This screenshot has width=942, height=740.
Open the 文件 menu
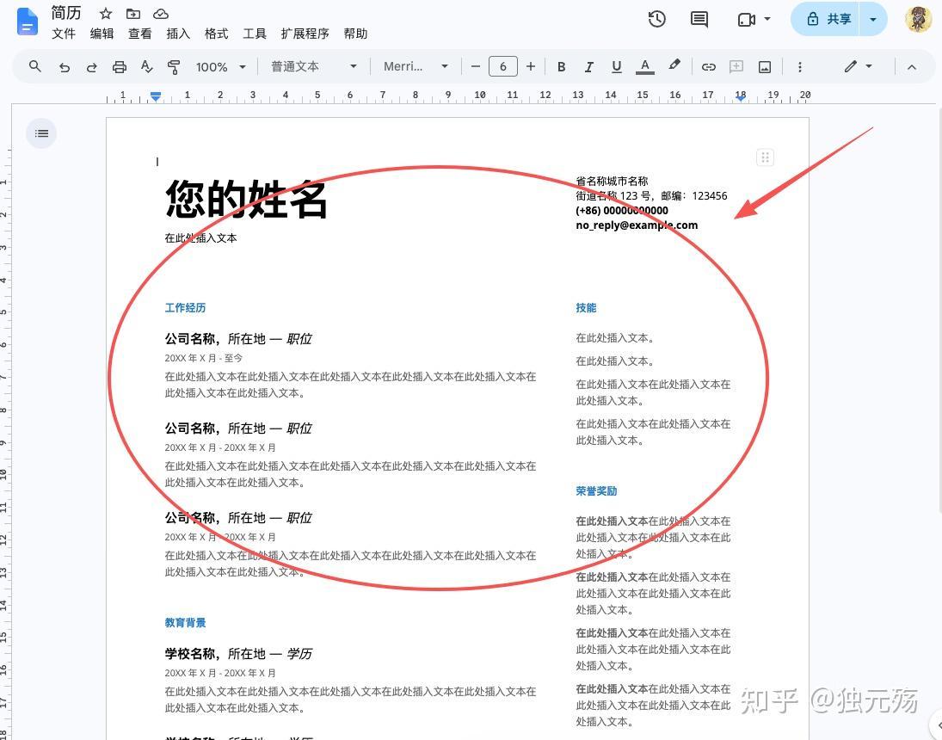(x=64, y=34)
